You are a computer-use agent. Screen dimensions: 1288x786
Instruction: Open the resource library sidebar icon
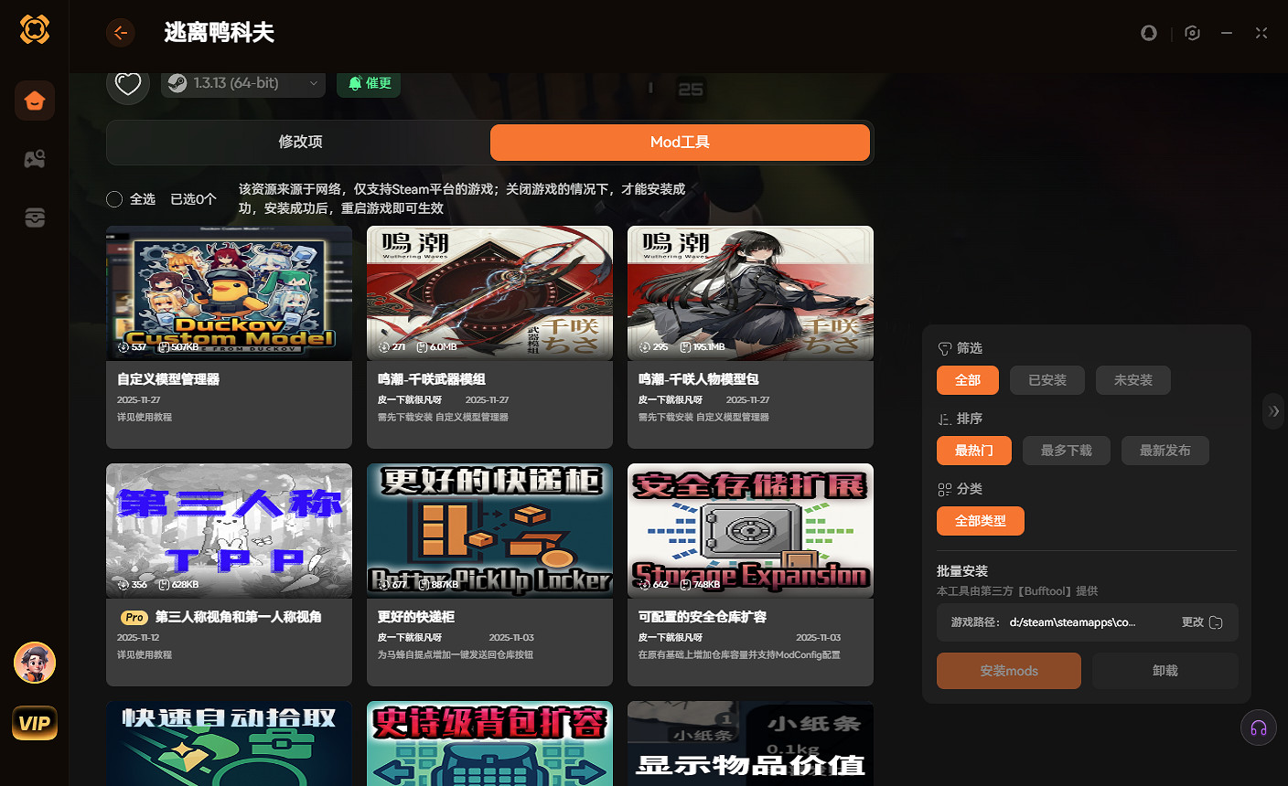coord(34,218)
